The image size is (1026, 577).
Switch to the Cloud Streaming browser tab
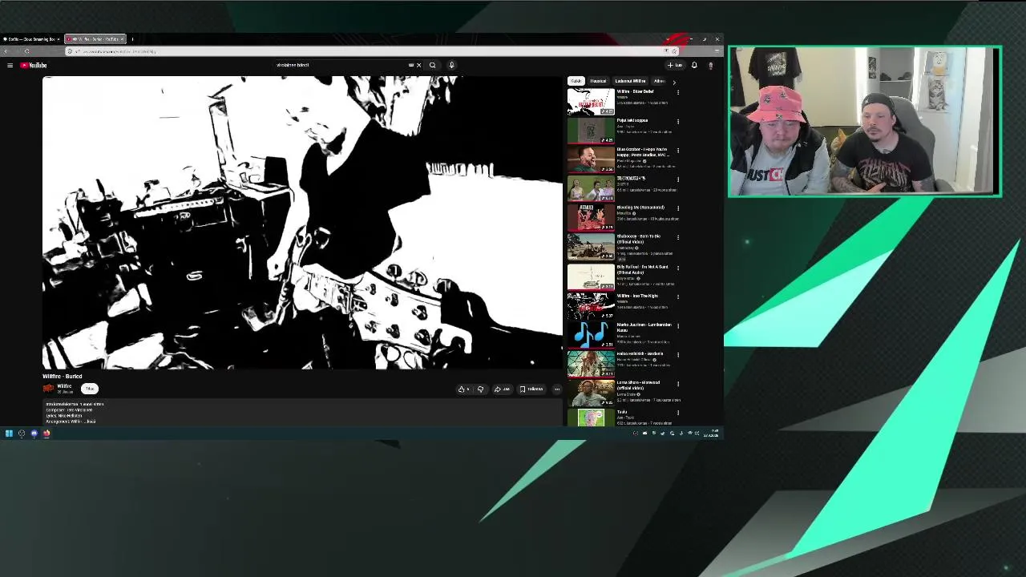click(30, 38)
